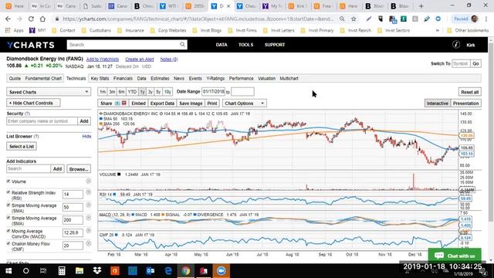Uncheck the Simple Moving Average 50 checkbox
Image resolution: width=494 pixels, height=278 pixels.
tap(8, 205)
